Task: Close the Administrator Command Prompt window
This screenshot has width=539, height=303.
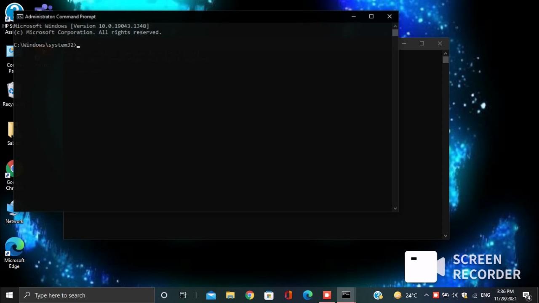Action: point(390,16)
